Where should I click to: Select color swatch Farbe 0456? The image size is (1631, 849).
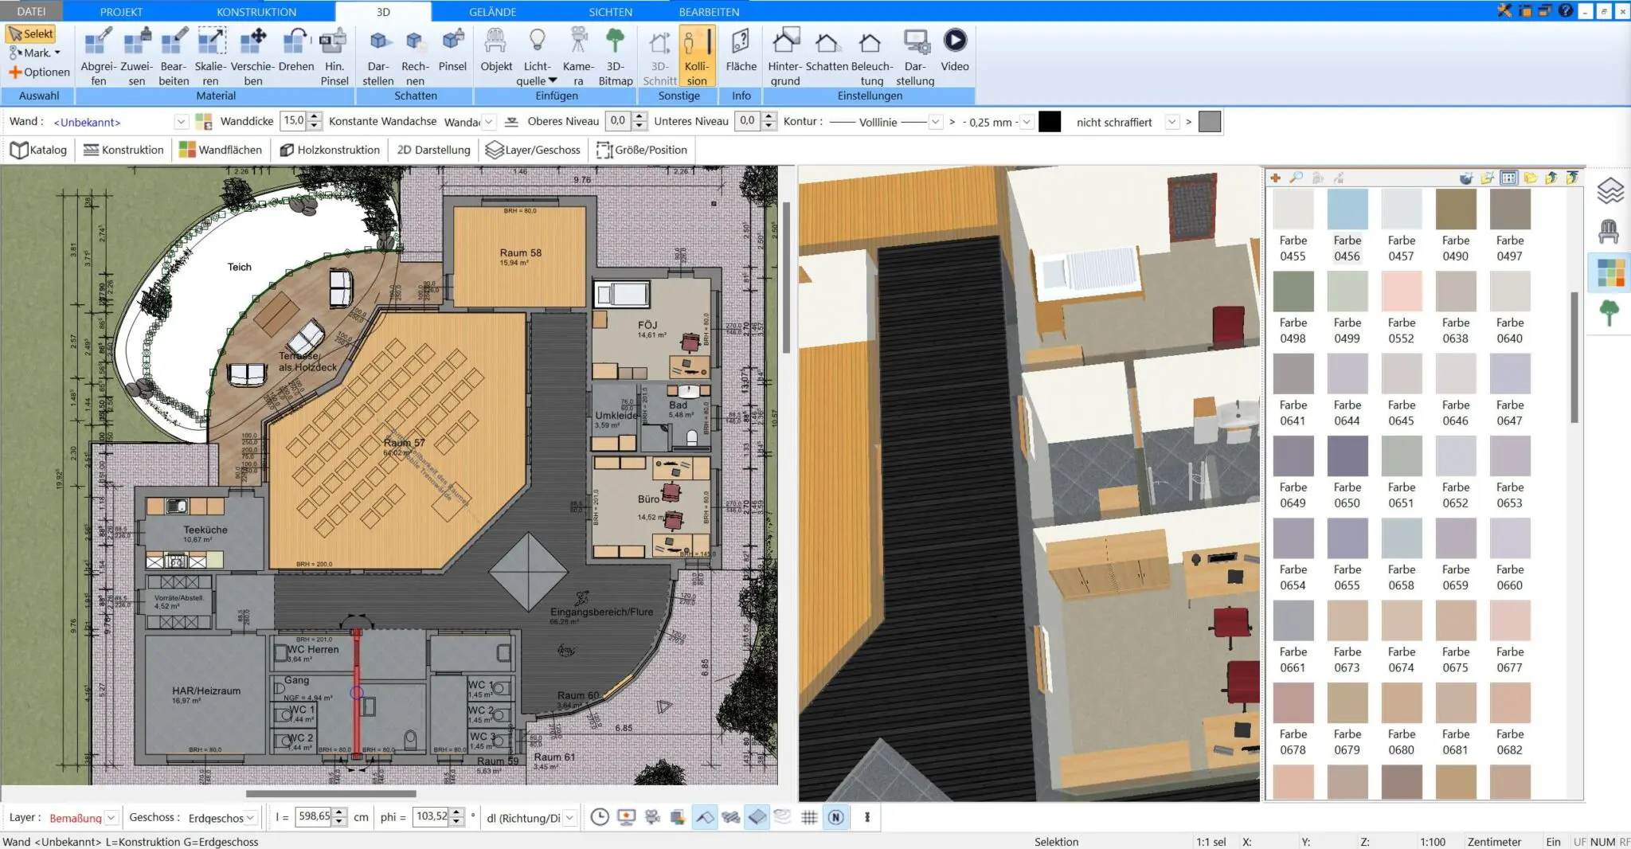1348,209
